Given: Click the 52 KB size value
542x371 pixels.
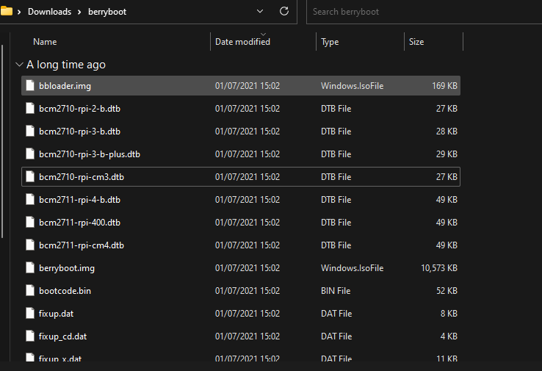Looking at the screenshot, I should (447, 291).
